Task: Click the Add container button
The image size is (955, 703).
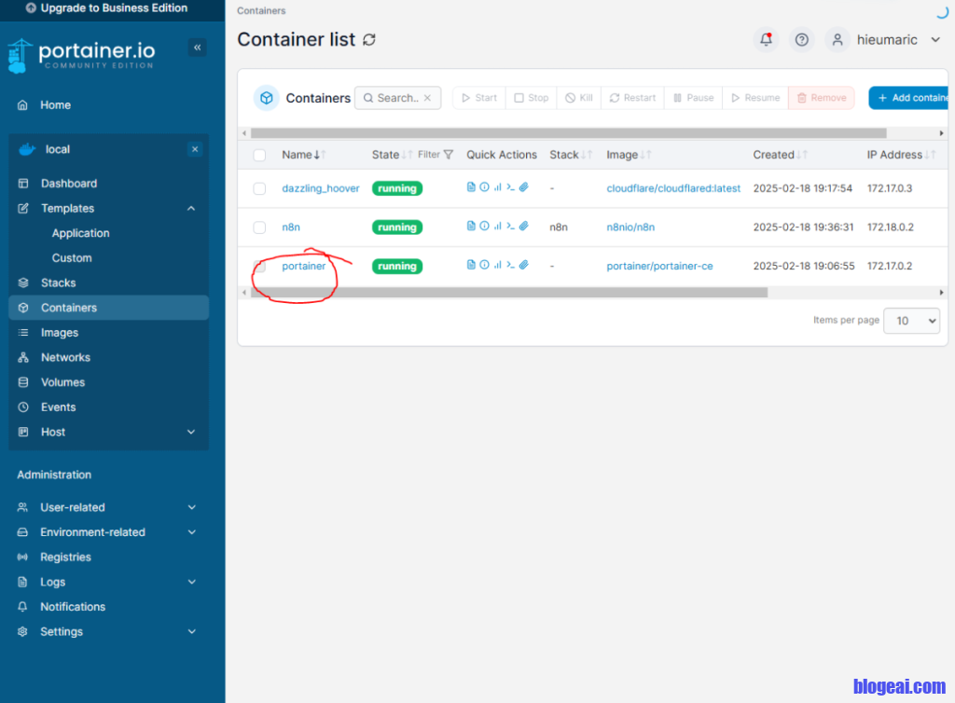Action: pos(909,98)
